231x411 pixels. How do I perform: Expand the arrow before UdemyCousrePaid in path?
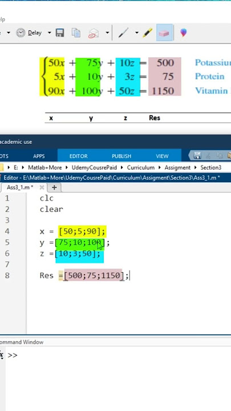click(67, 167)
